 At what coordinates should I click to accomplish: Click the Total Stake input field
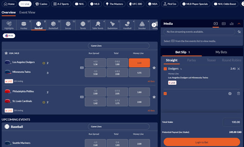pos(232,122)
